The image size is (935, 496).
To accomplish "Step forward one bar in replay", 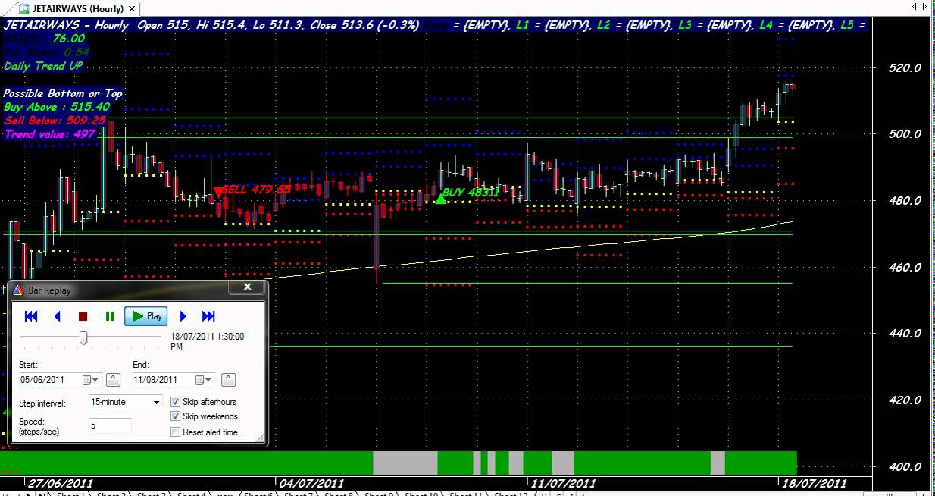I will (x=183, y=316).
